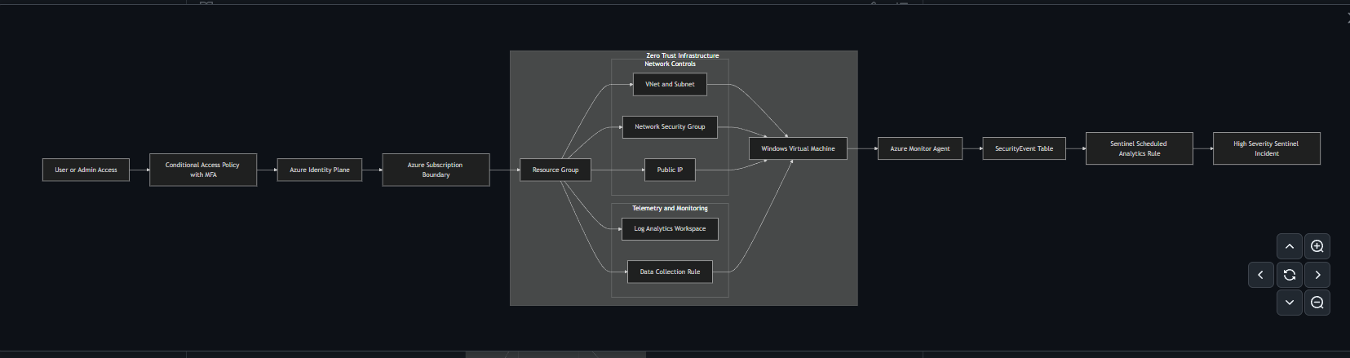Screen dimensions: 1350x358
Task: Select the 'User or Admin Access' node
Action: pos(86,170)
